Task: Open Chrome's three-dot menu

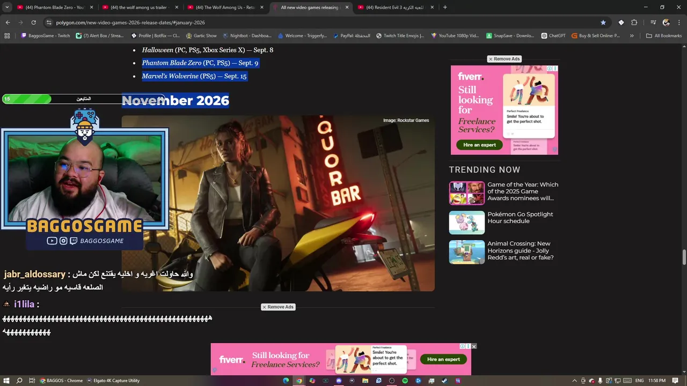Action: coord(679,23)
